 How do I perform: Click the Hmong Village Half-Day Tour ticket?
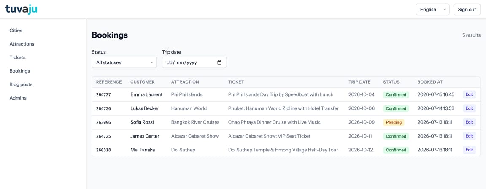click(283, 150)
